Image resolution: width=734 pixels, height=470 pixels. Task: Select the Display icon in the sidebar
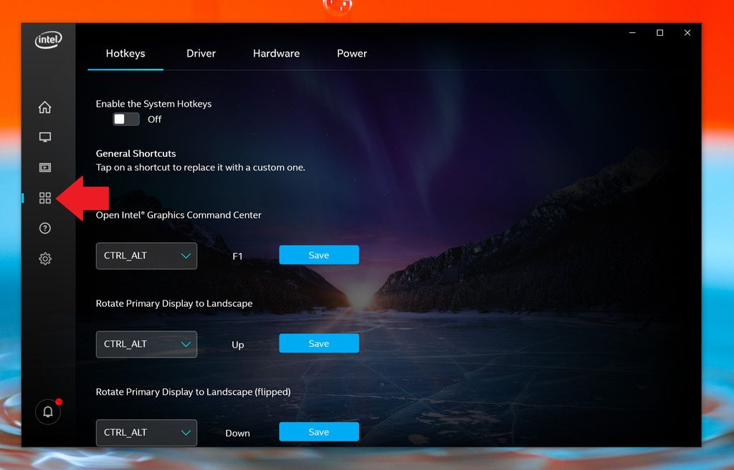pyautogui.click(x=45, y=137)
